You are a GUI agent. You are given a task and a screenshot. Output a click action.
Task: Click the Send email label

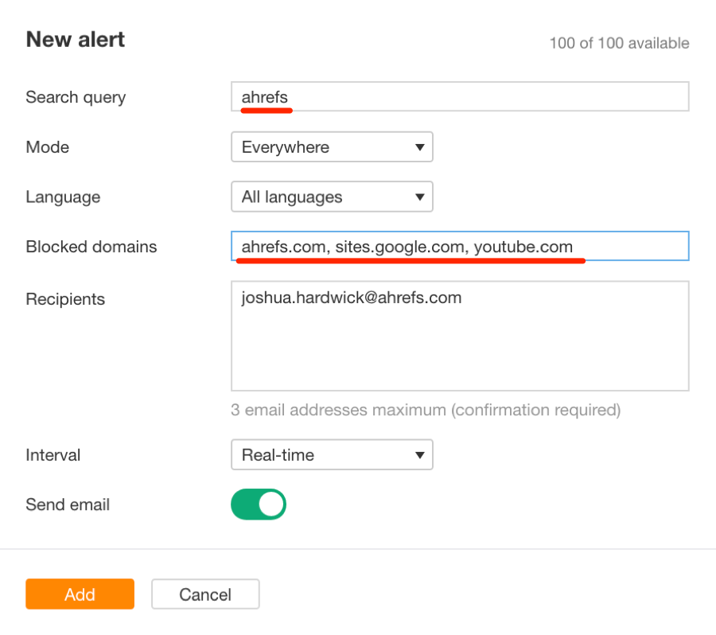68,504
